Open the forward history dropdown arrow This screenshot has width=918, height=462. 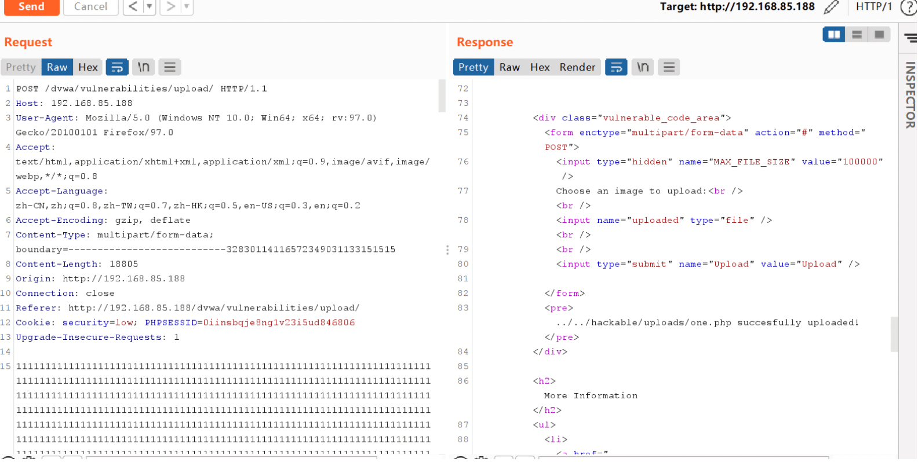point(187,7)
